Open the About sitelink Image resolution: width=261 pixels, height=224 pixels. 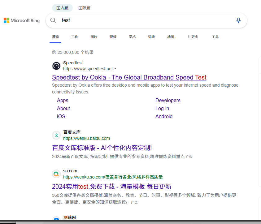[x=63, y=108]
